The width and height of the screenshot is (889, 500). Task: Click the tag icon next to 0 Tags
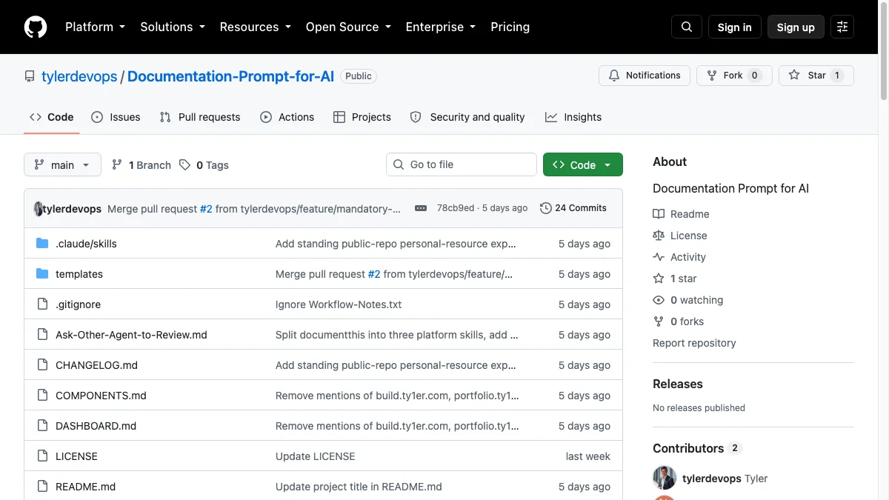(185, 165)
